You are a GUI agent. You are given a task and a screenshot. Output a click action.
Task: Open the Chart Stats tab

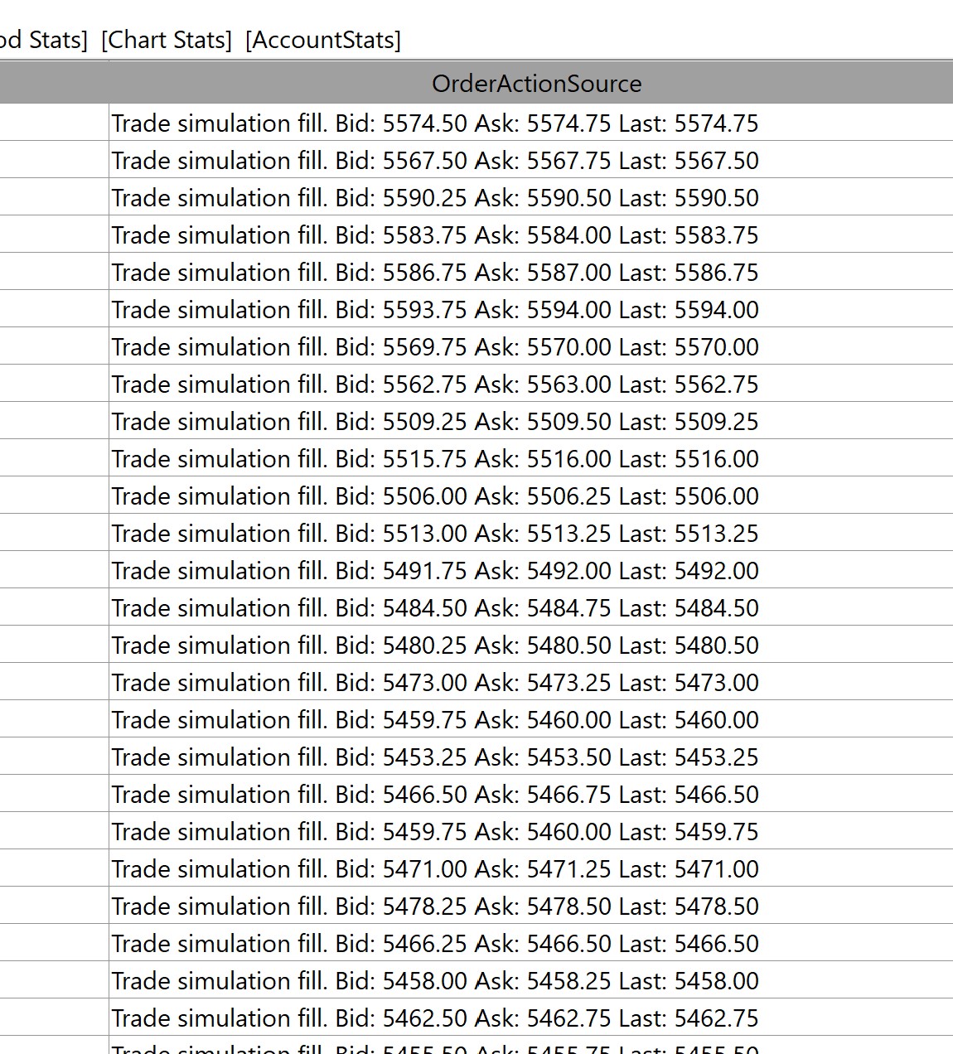pyautogui.click(x=167, y=40)
